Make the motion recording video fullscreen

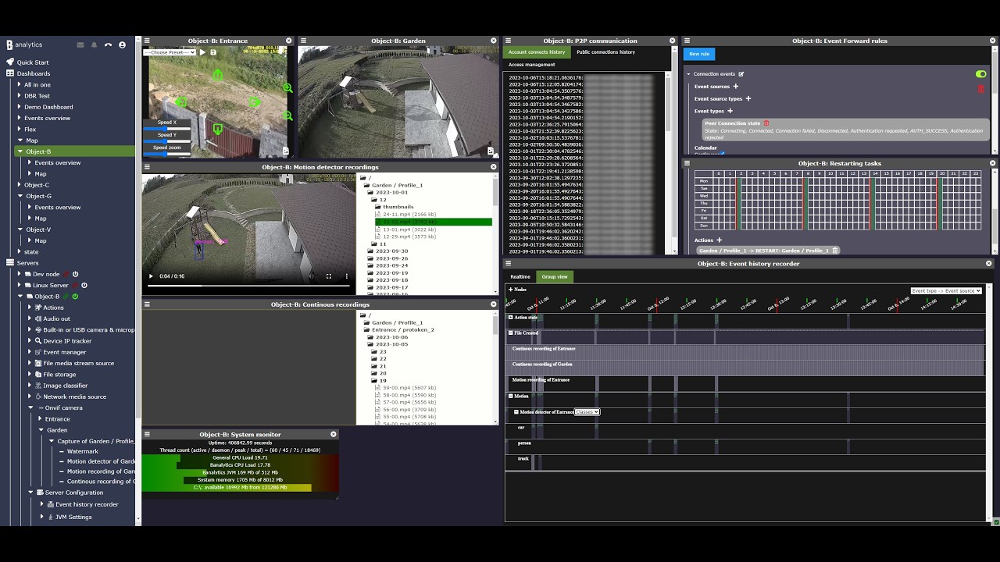point(329,276)
